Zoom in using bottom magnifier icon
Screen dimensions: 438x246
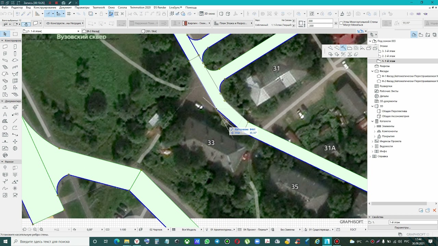tap(35, 230)
